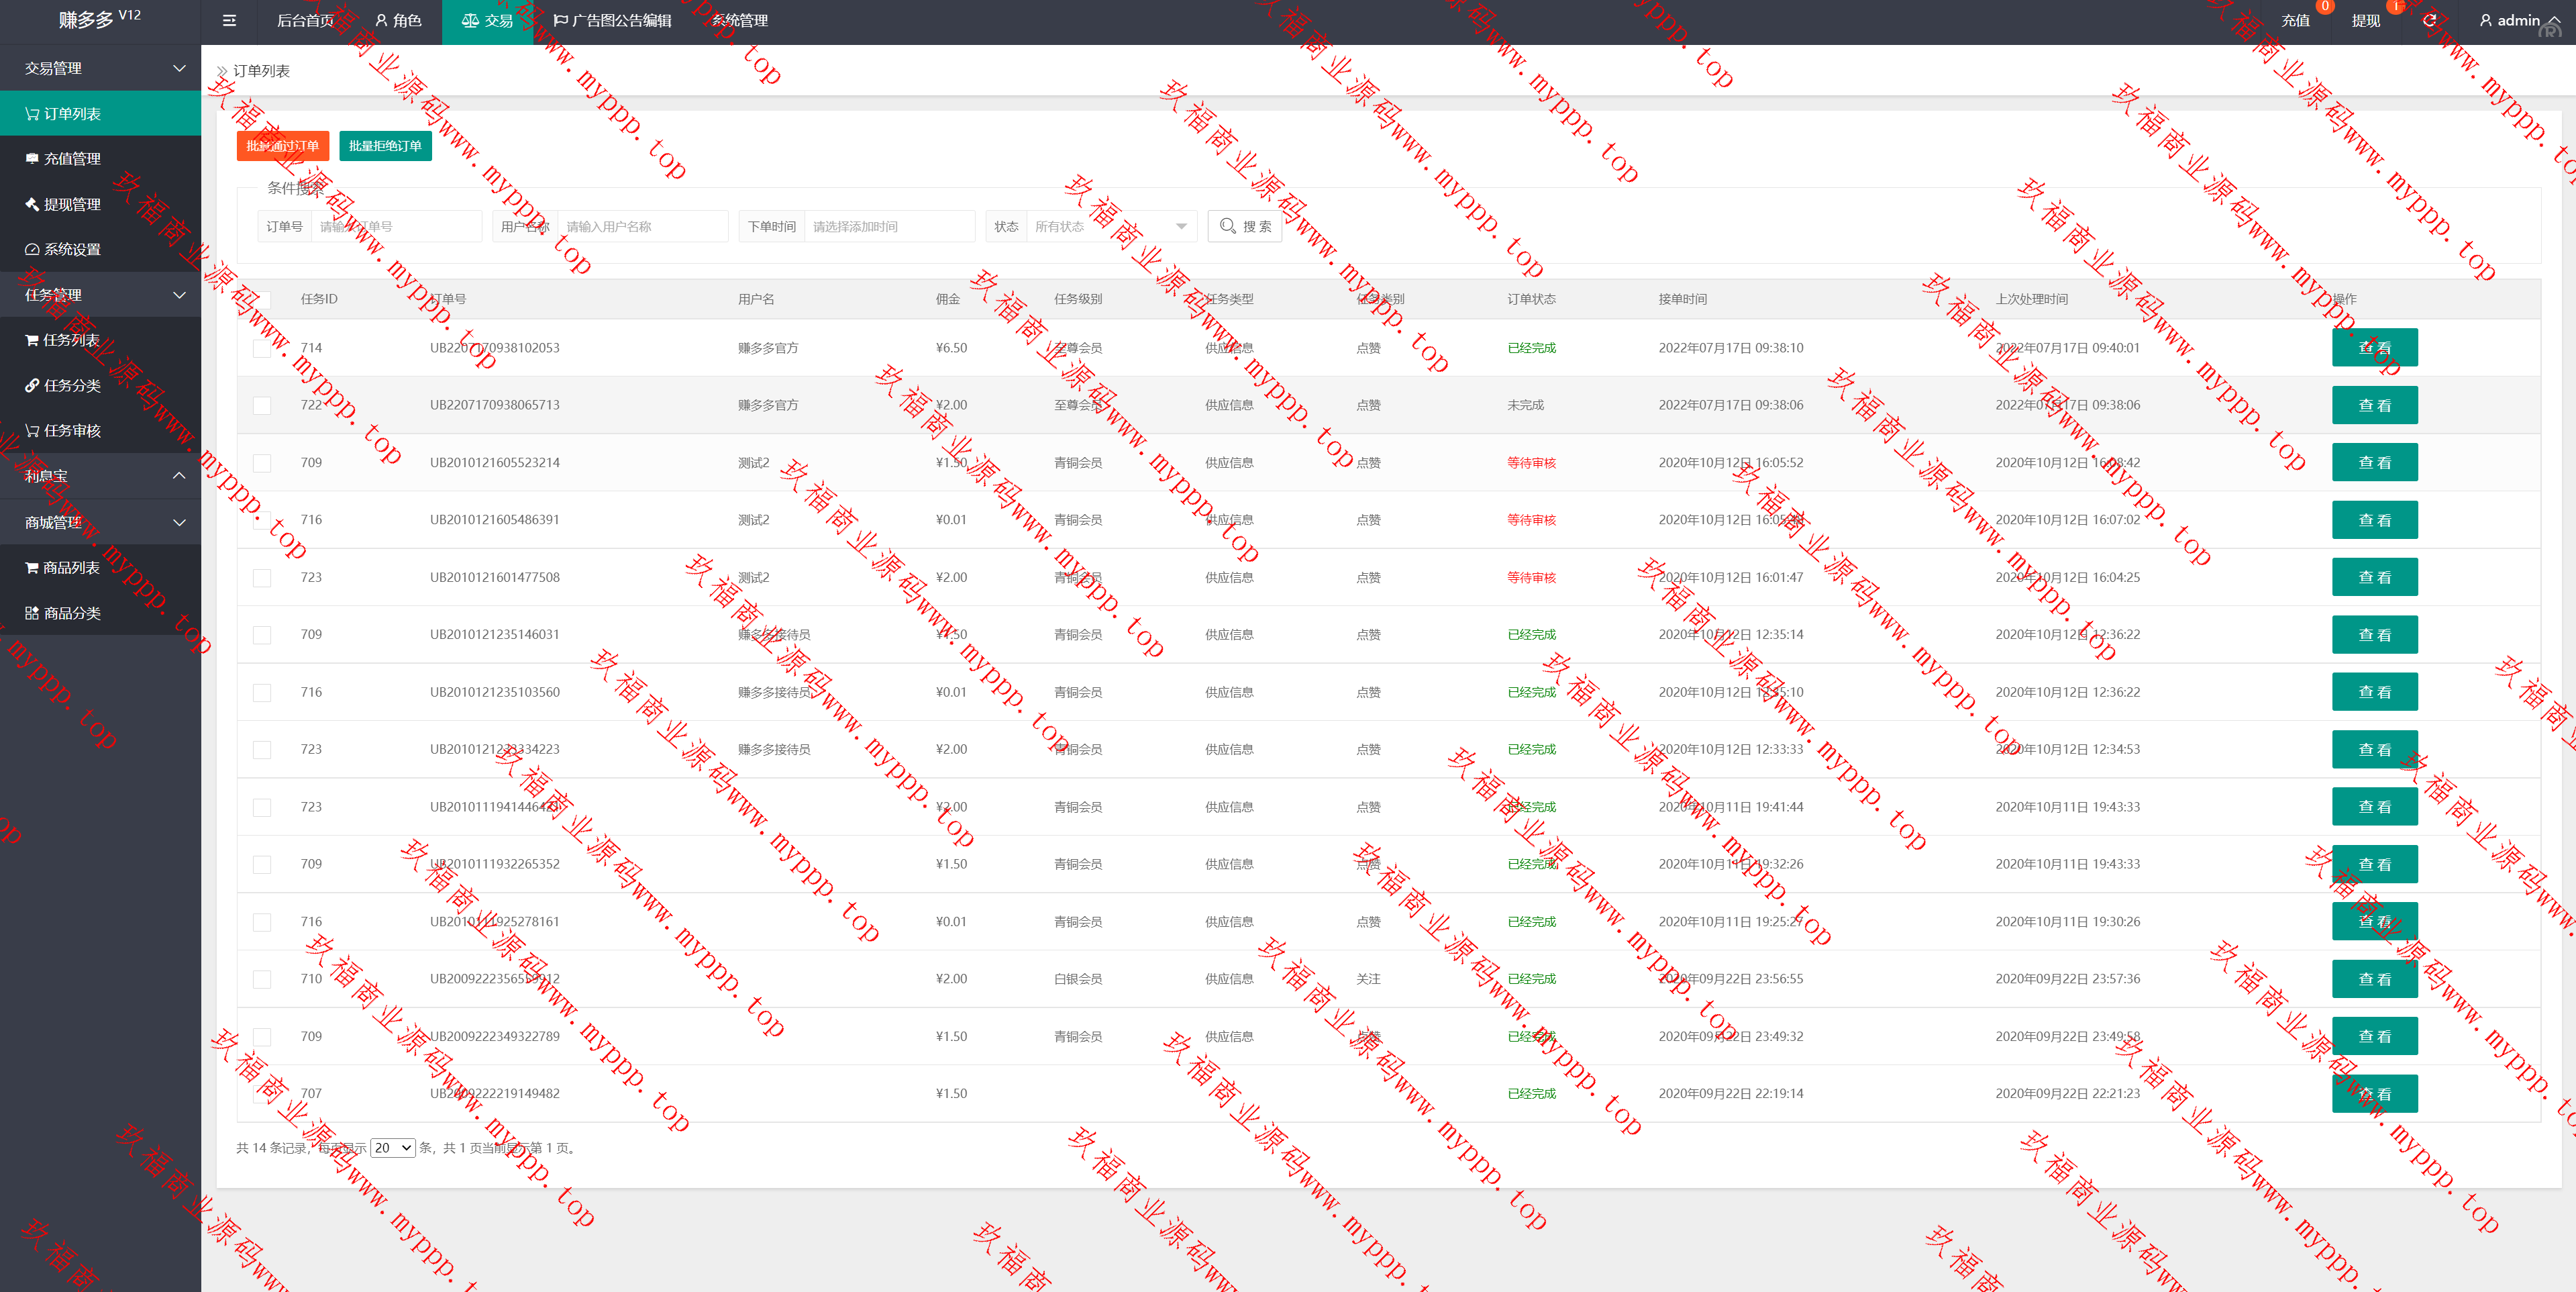Click the refresh icon in top bar
The image size is (2576, 1292).
coord(2429,20)
